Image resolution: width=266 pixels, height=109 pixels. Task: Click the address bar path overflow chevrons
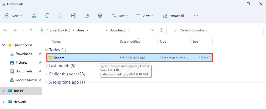(x=46, y=30)
